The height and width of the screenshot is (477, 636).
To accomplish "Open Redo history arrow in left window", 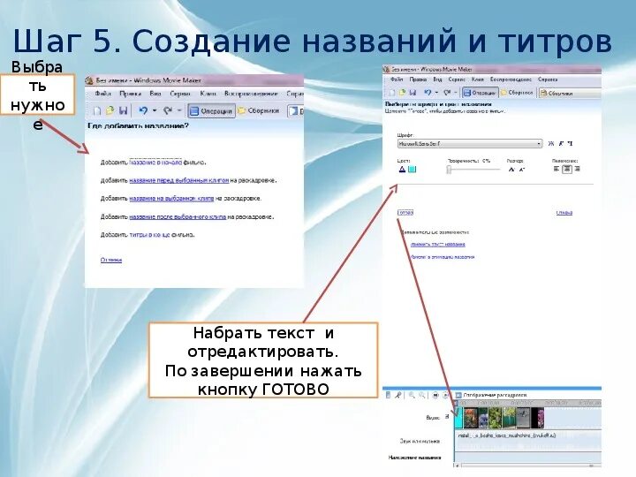I will click(178, 110).
